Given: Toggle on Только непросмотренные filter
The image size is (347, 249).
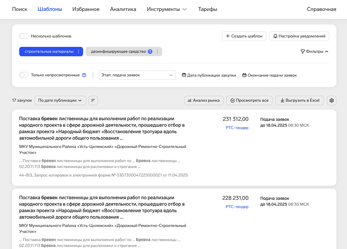Looking at the screenshot, I should pyautogui.click(x=24, y=75).
